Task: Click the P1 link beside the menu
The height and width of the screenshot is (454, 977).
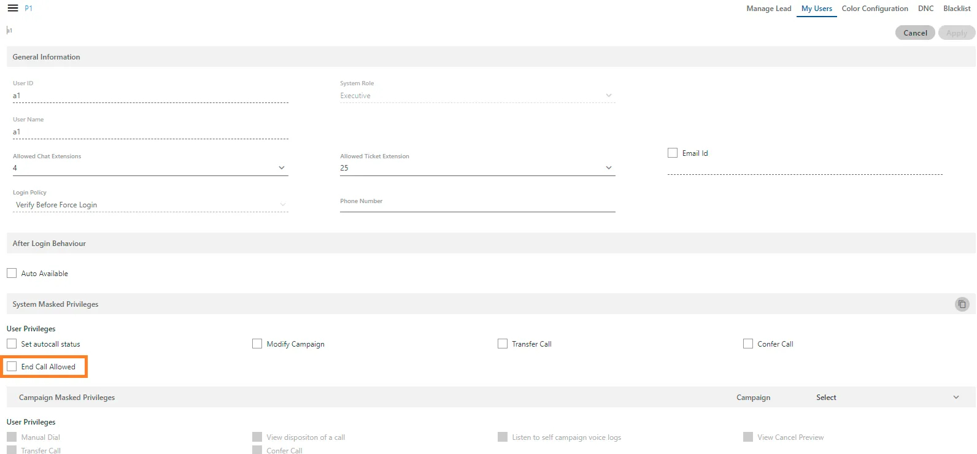Action: pyautogui.click(x=28, y=9)
